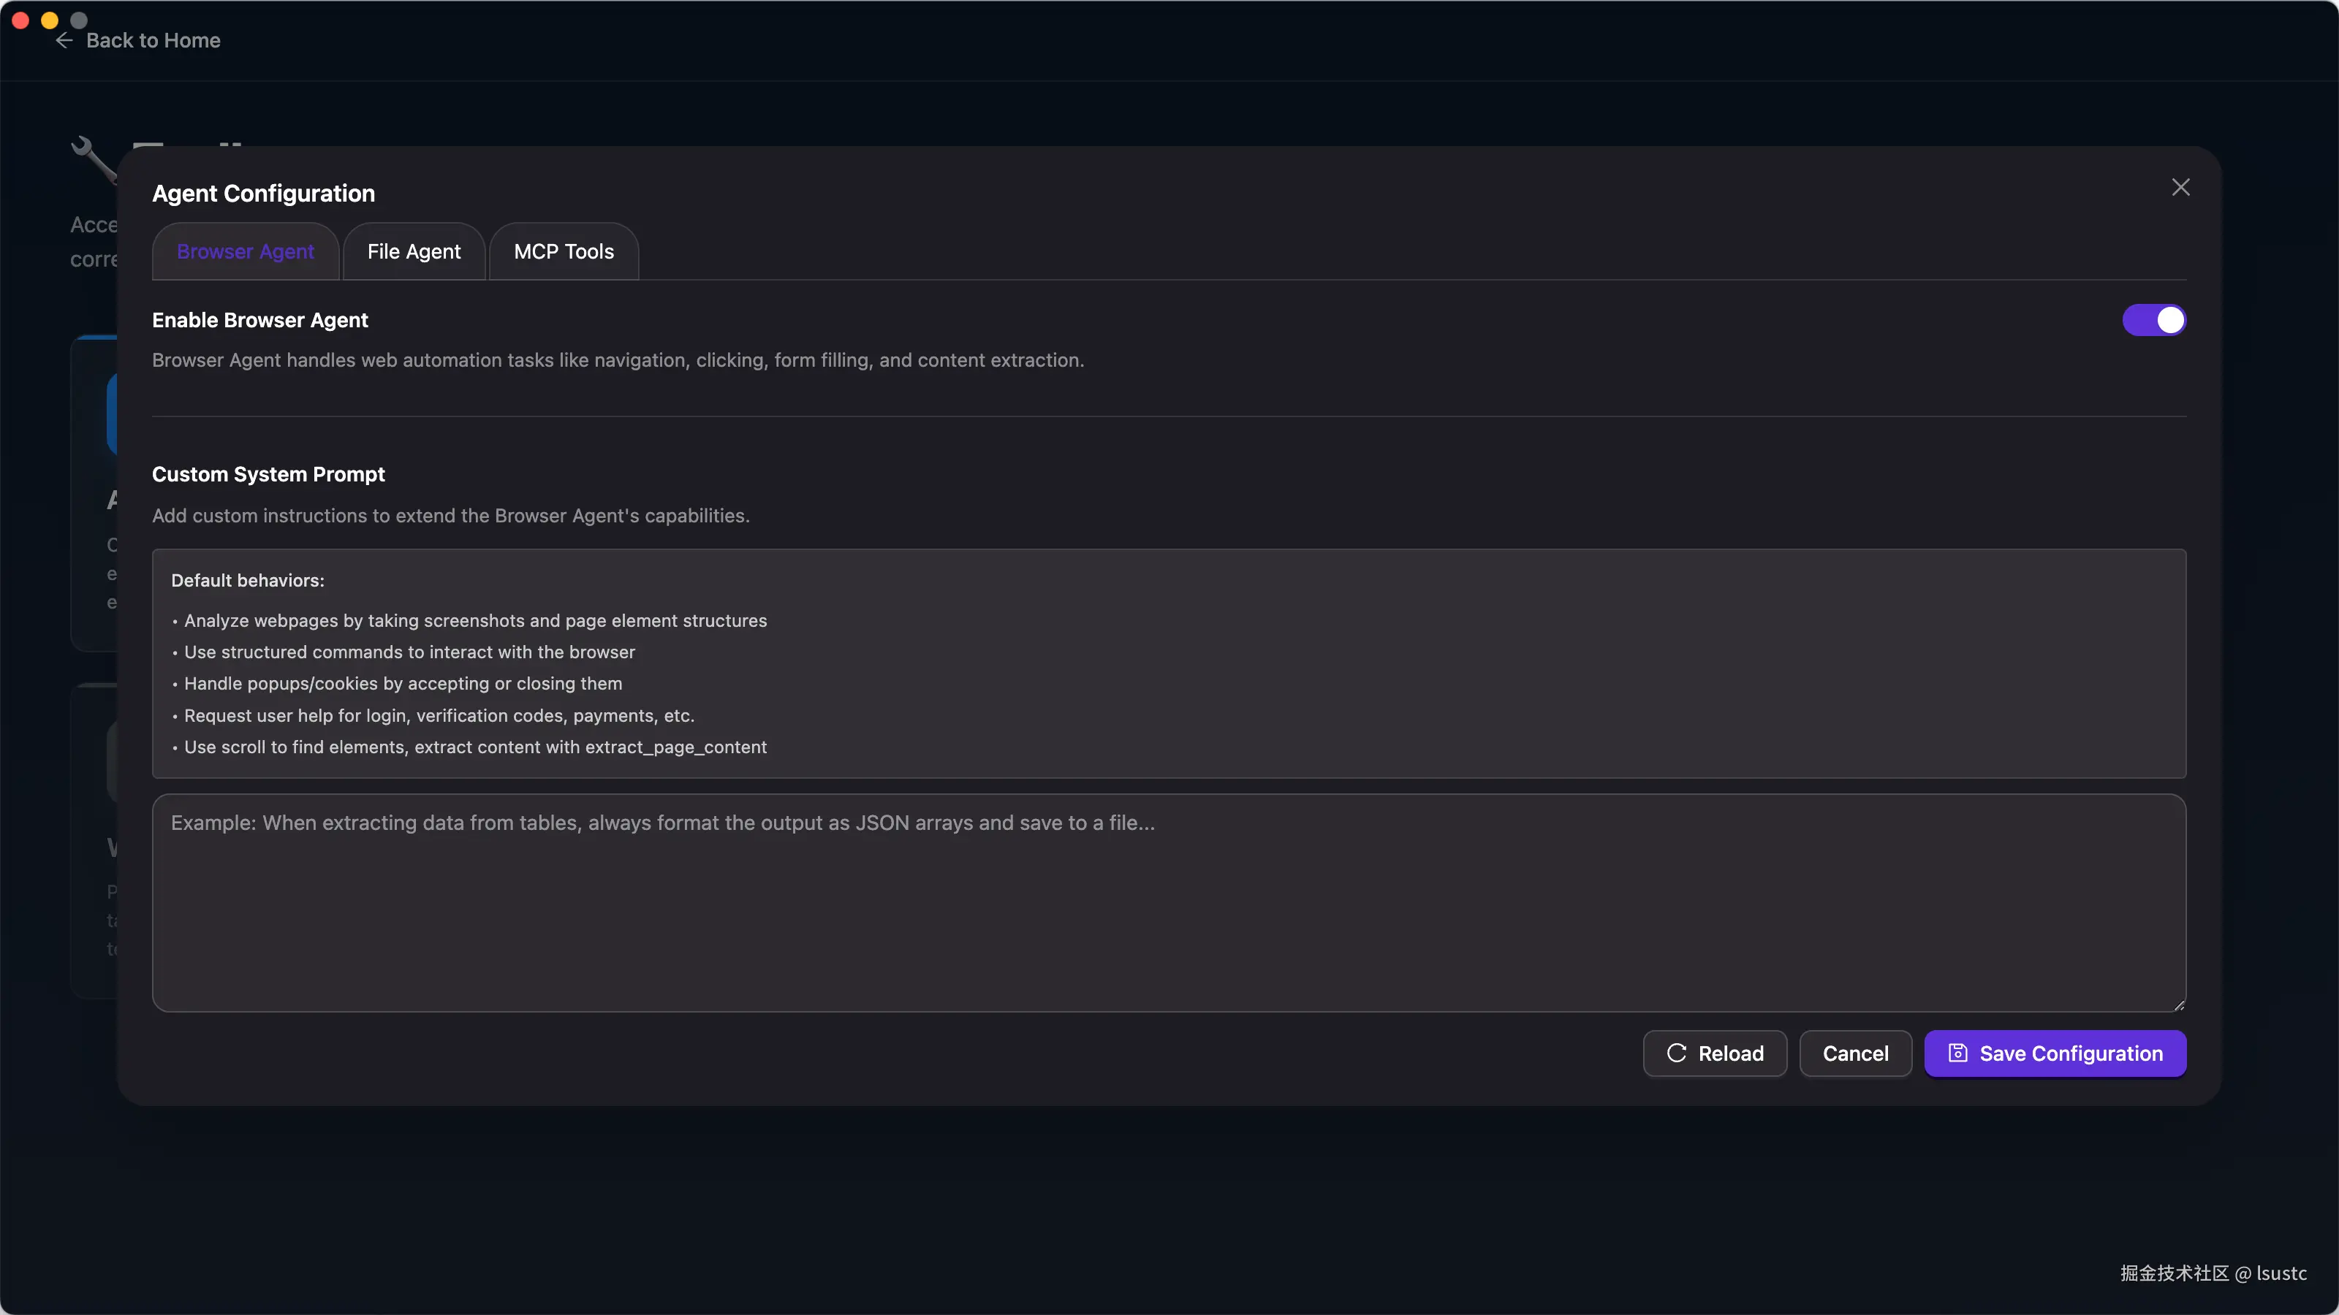Open the MCP Tools tab
This screenshot has width=2339, height=1315.
click(563, 251)
